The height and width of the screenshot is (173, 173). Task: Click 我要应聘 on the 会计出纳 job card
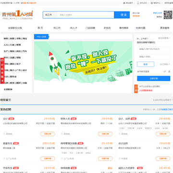(163, 159)
